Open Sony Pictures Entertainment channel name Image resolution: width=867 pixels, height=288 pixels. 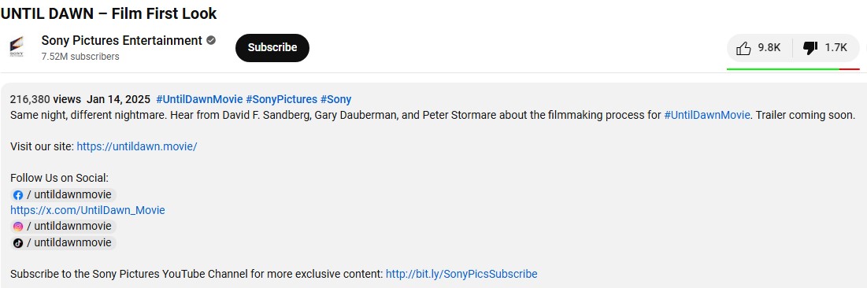[121, 40]
